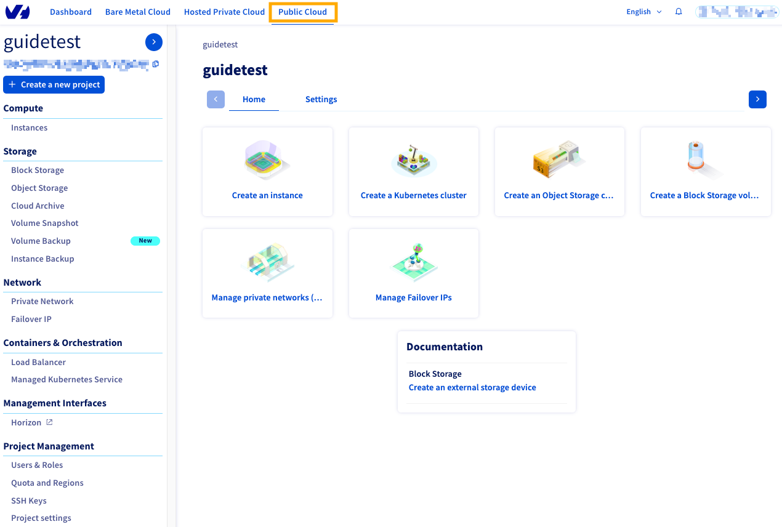This screenshot has width=782, height=527.
Task: Expand the project sidebar with the arrow chevron
Action: coord(153,42)
